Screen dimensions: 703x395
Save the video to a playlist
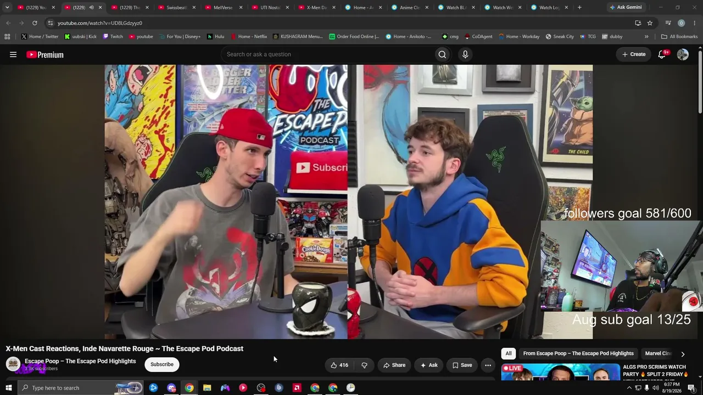click(x=462, y=365)
